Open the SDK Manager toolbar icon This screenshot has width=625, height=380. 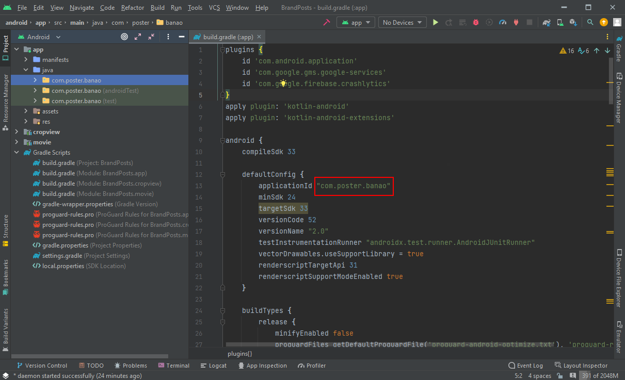click(573, 23)
